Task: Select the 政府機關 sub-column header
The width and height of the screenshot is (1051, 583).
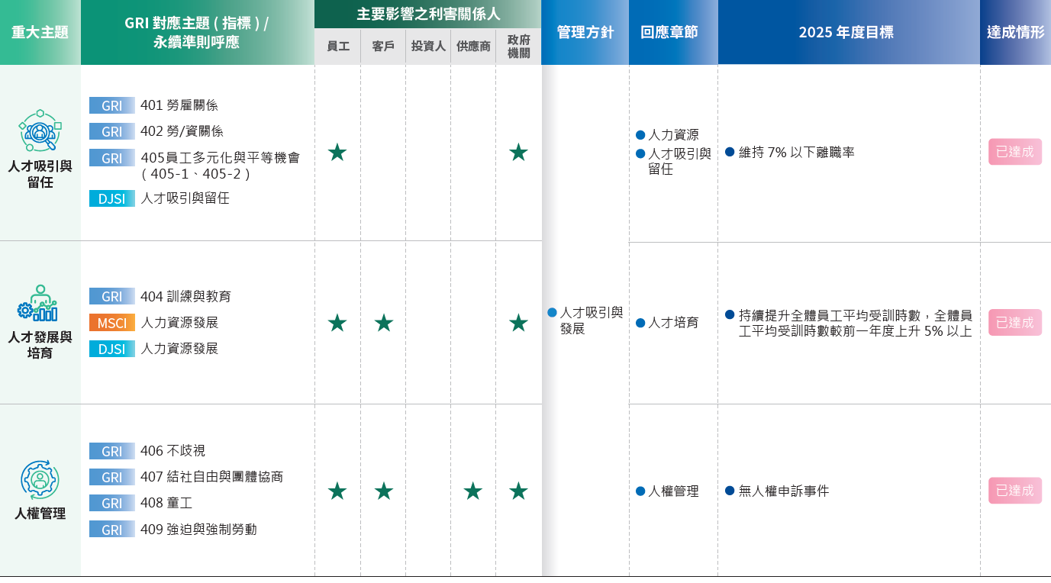Action: (519, 47)
